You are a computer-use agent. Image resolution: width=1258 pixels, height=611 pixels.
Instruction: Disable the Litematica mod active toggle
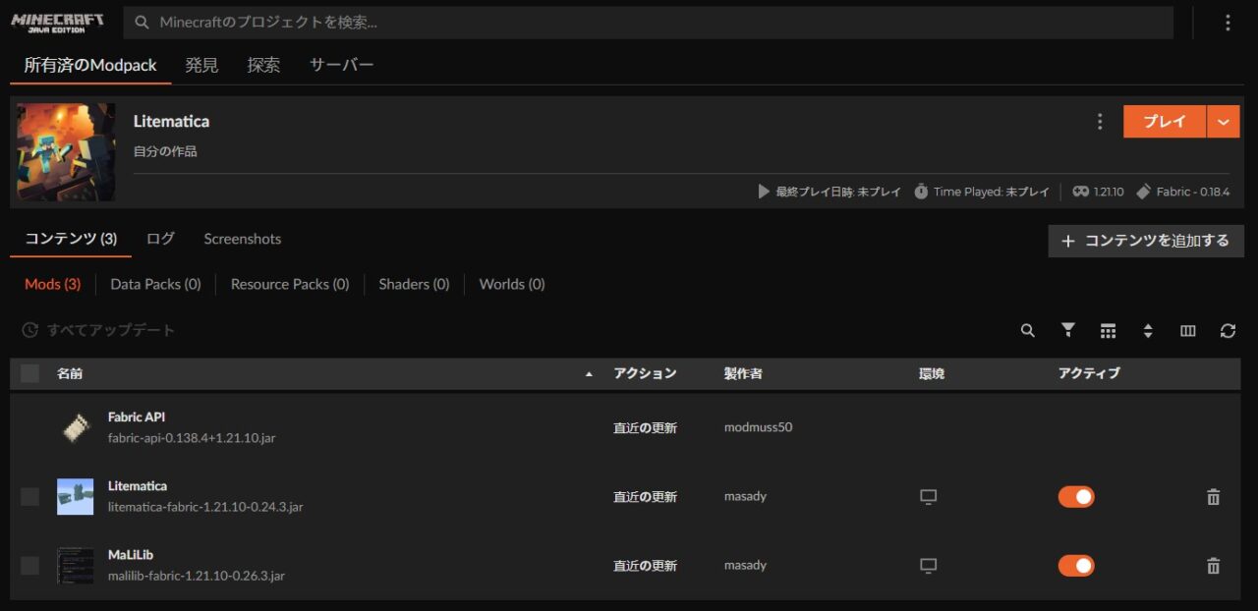(x=1075, y=497)
